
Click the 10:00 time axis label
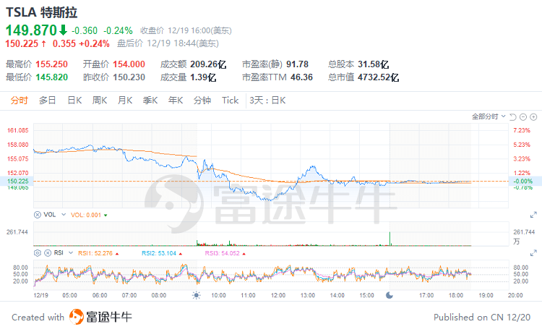[x=218, y=295]
